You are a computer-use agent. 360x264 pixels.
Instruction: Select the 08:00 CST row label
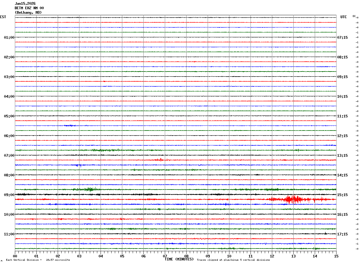9,175
